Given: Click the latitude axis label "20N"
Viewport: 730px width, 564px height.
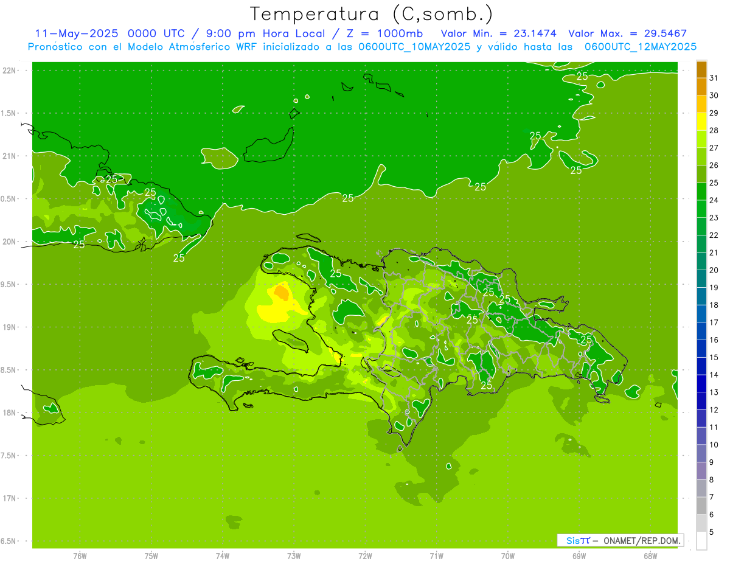Looking at the screenshot, I should pos(10,242).
